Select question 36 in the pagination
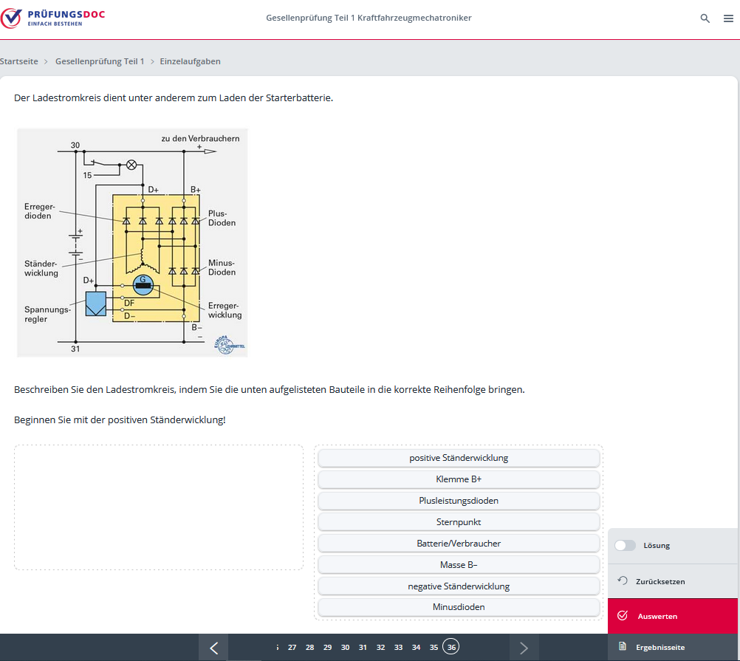The height and width of the screenshot is (661, 740). point(451,648)
